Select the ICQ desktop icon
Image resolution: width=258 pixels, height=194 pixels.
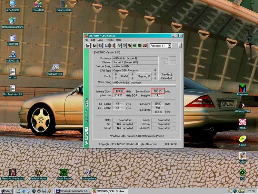[x=243, y=175]
